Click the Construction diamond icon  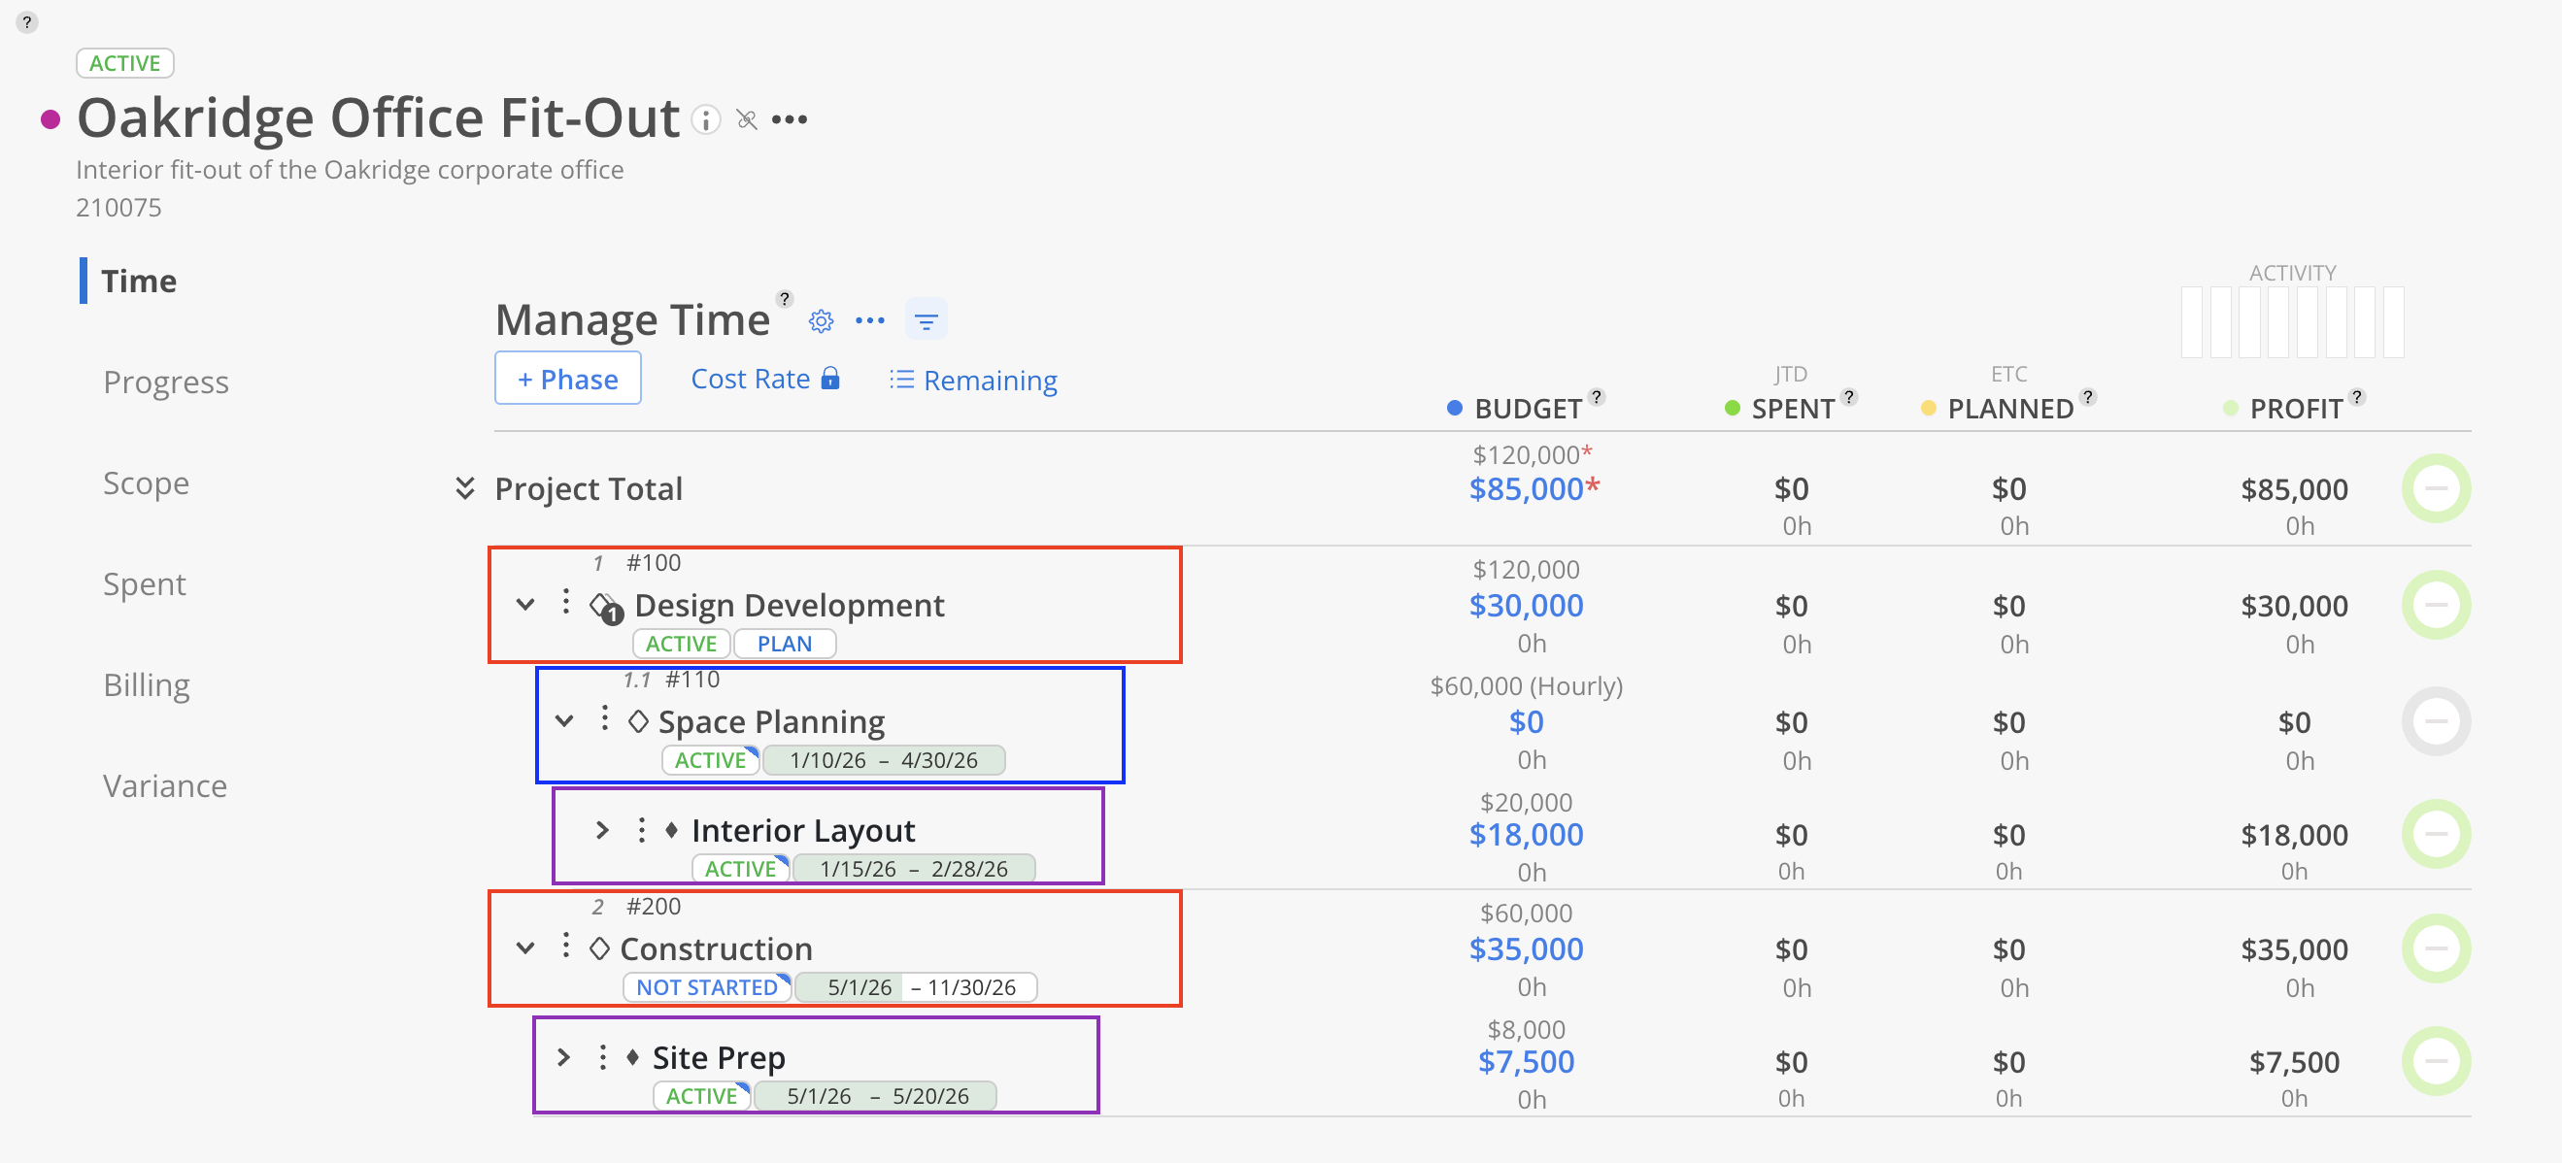(598, 948)
